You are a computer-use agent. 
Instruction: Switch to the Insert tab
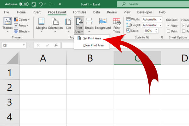point(37,12)
